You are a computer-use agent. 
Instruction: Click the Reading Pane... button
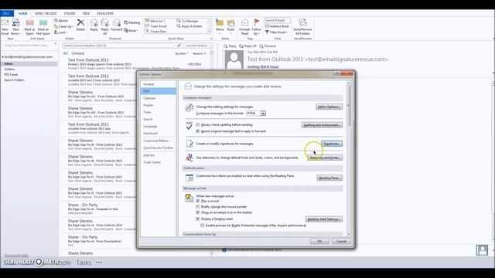[x=329, y=178]
